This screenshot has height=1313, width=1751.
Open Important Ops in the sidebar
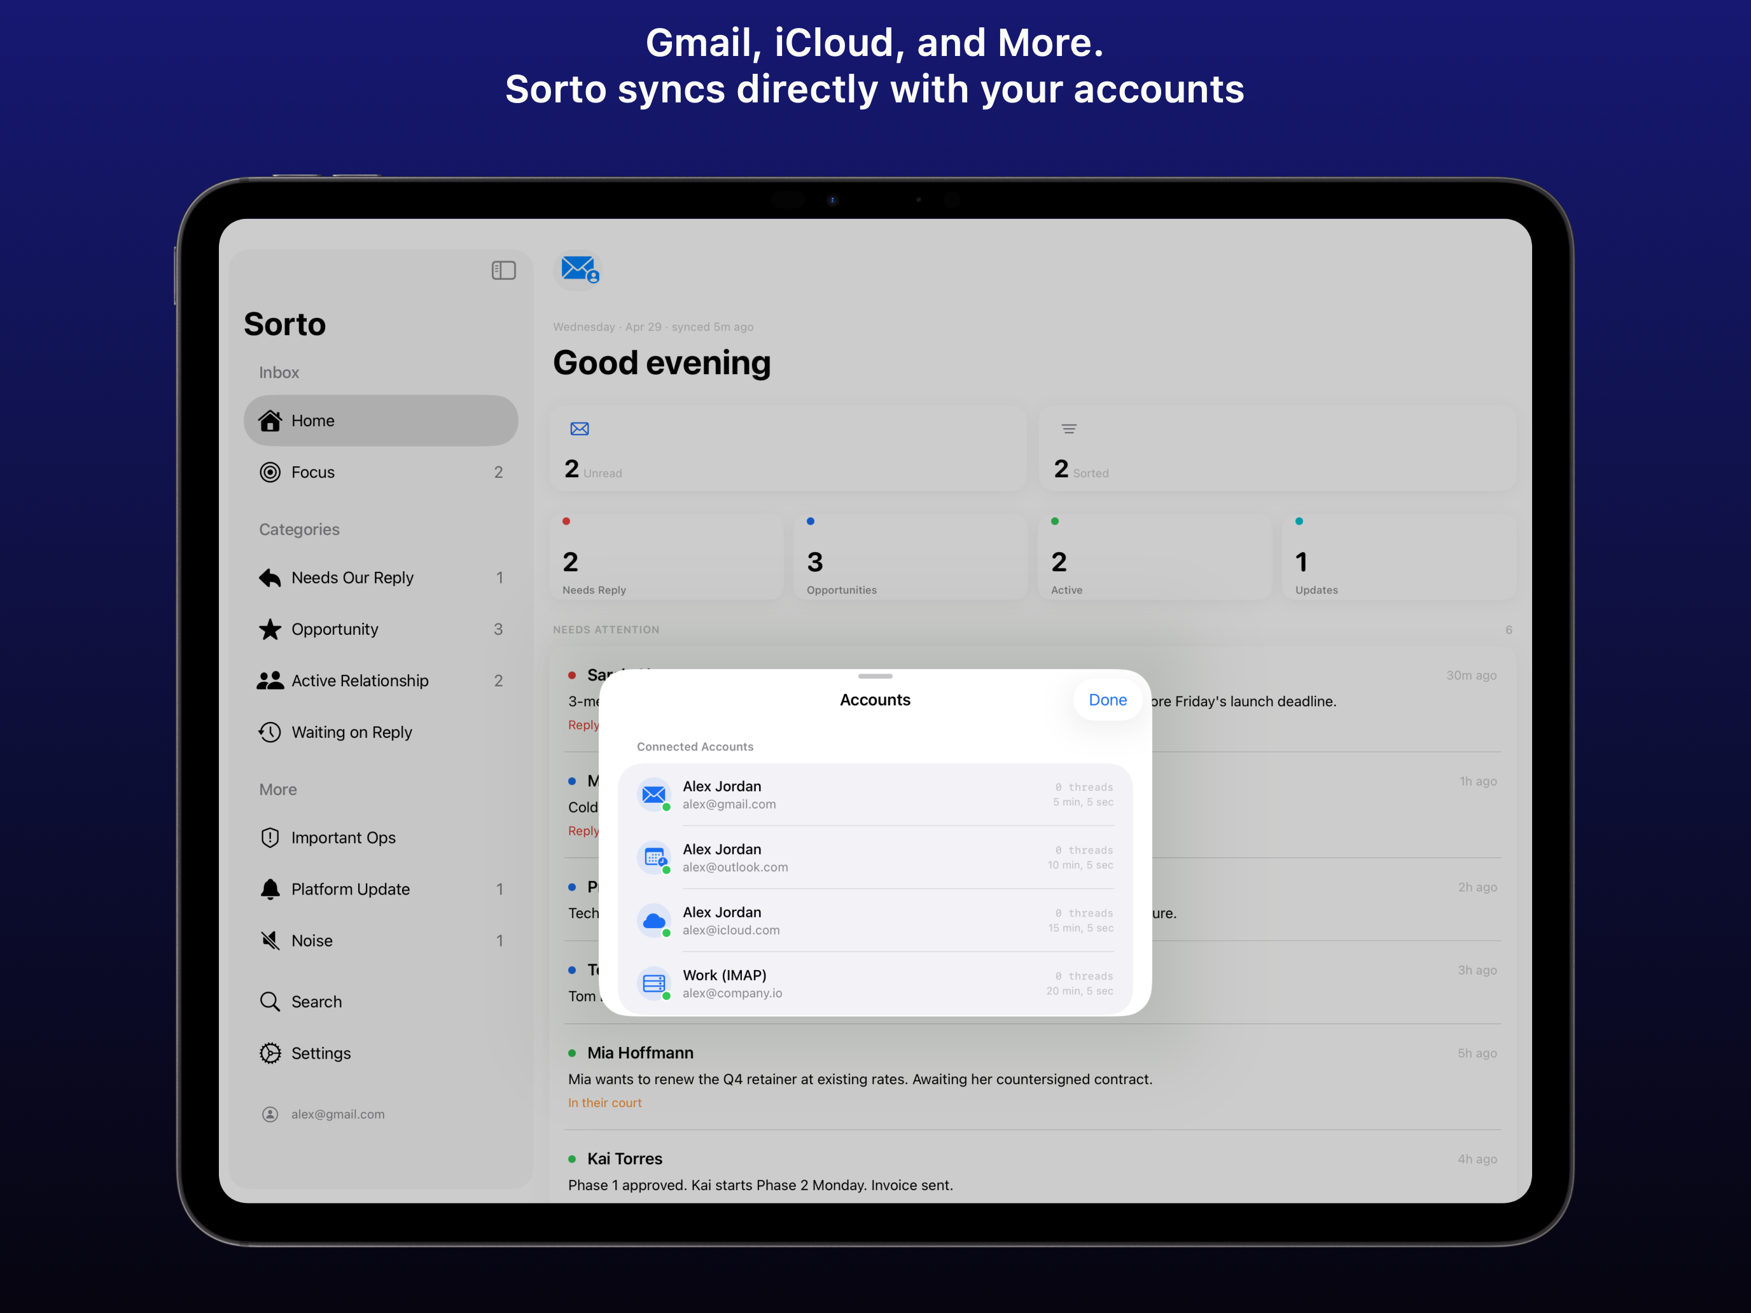(380, 837)
